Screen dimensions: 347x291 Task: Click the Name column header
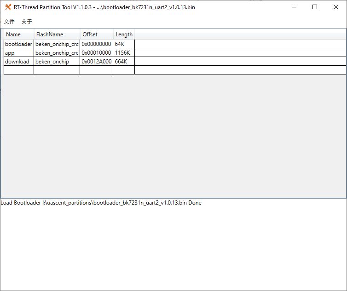(x=18, y=34)
